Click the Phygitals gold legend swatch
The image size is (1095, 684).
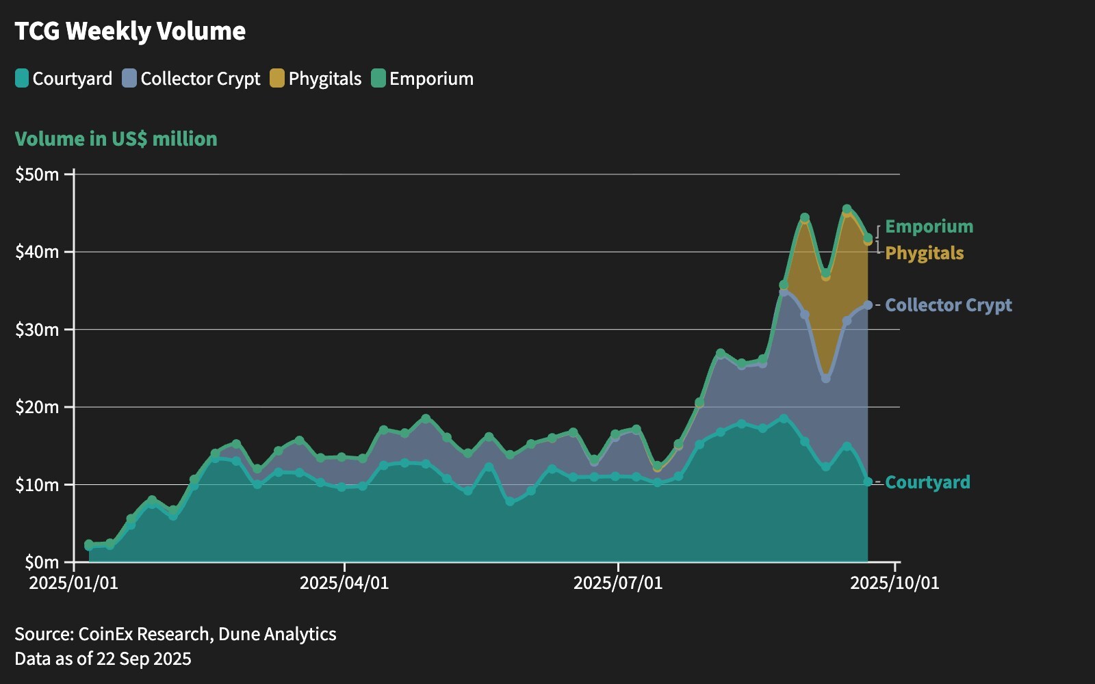pos(277,79)
